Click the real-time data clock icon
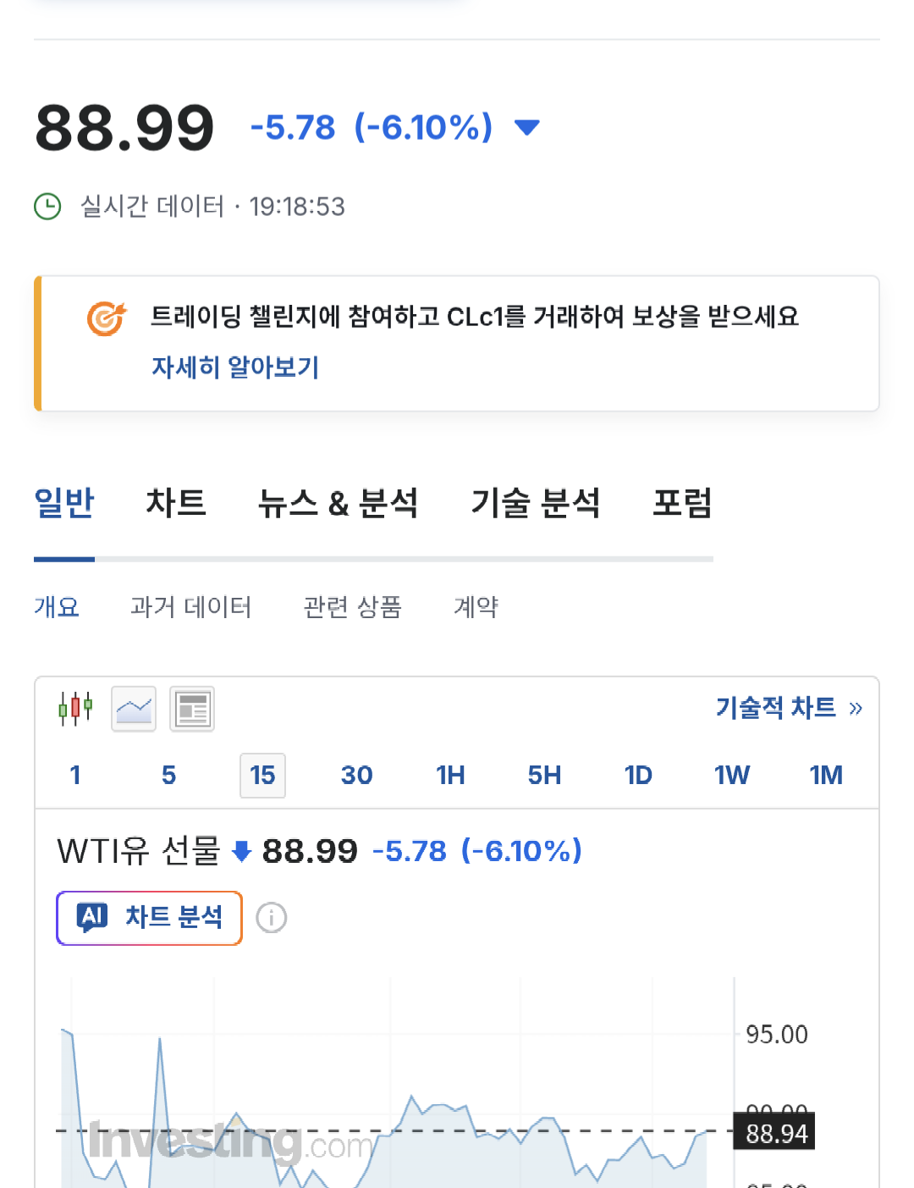 point(47,207)
